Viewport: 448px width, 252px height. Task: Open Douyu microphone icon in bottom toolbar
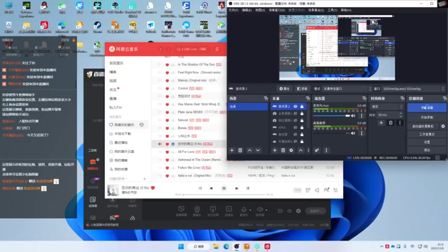click(x=244, y=211)
